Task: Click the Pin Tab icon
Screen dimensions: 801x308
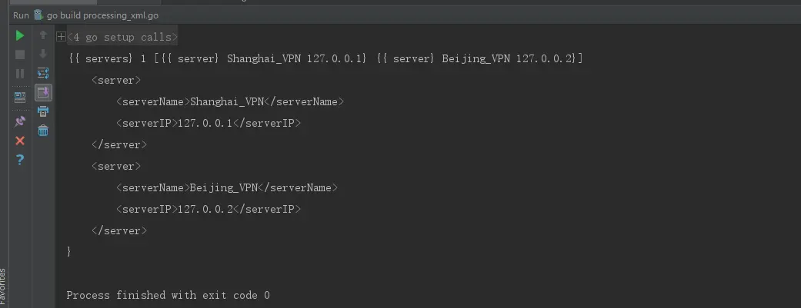Action: tap(20, 121)
